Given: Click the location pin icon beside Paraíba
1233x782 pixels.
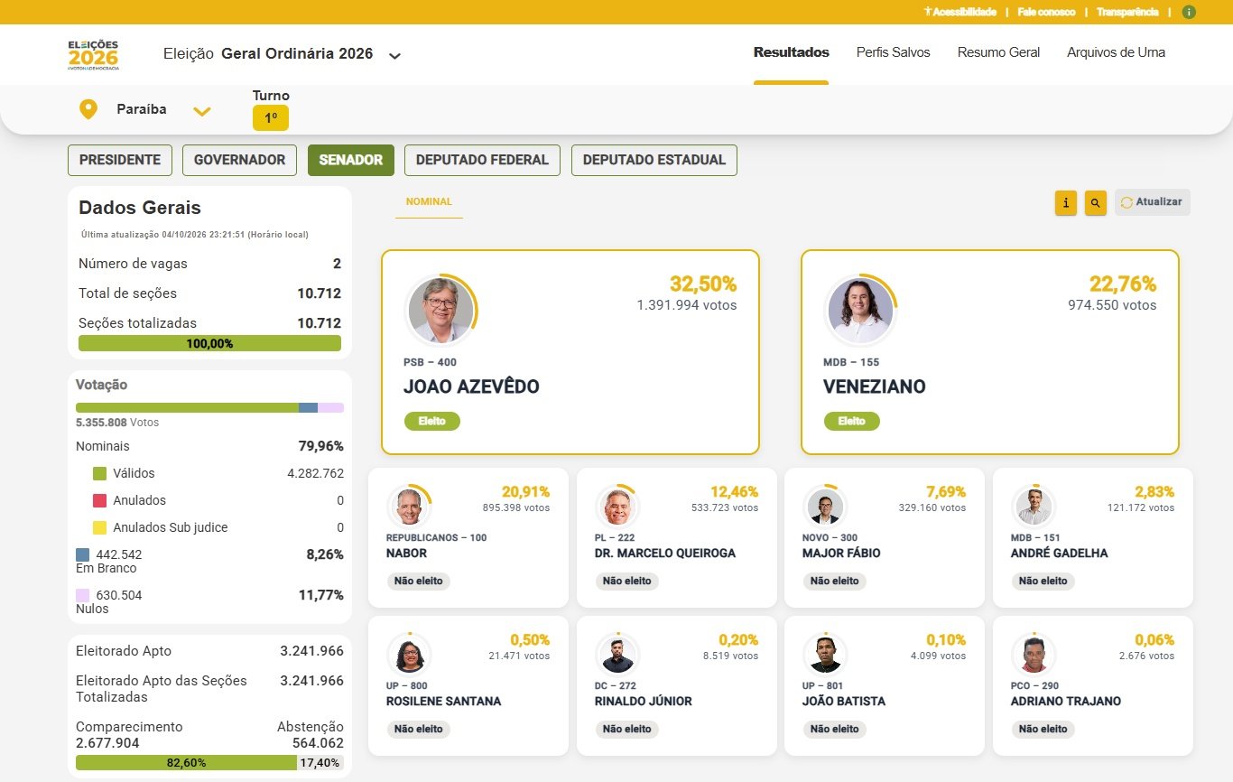Looking at the screenshot, I should (x=88, y=109).
